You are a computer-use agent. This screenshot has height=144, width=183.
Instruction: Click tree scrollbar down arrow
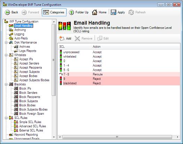[54, 137]
